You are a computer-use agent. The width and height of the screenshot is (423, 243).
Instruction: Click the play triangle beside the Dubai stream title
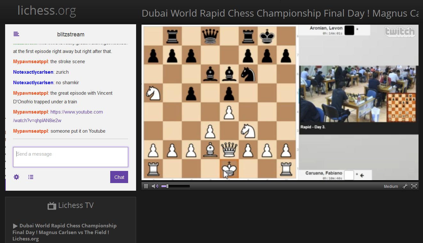coord(15,226)
